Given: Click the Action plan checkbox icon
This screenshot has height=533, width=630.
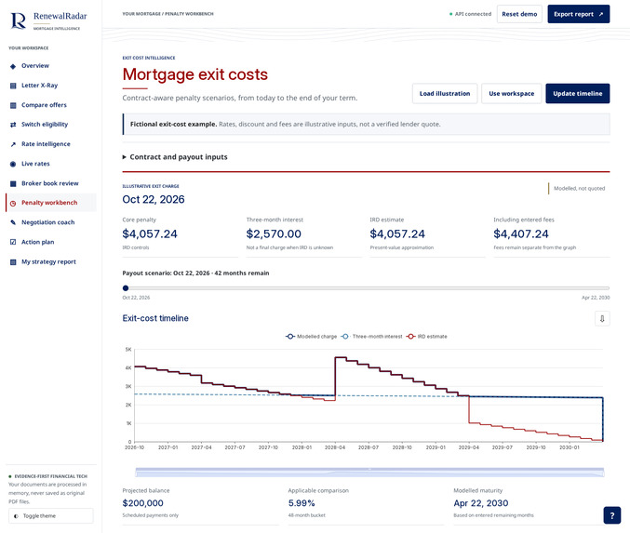Looking at the screenshot, I should pos(13,242).
